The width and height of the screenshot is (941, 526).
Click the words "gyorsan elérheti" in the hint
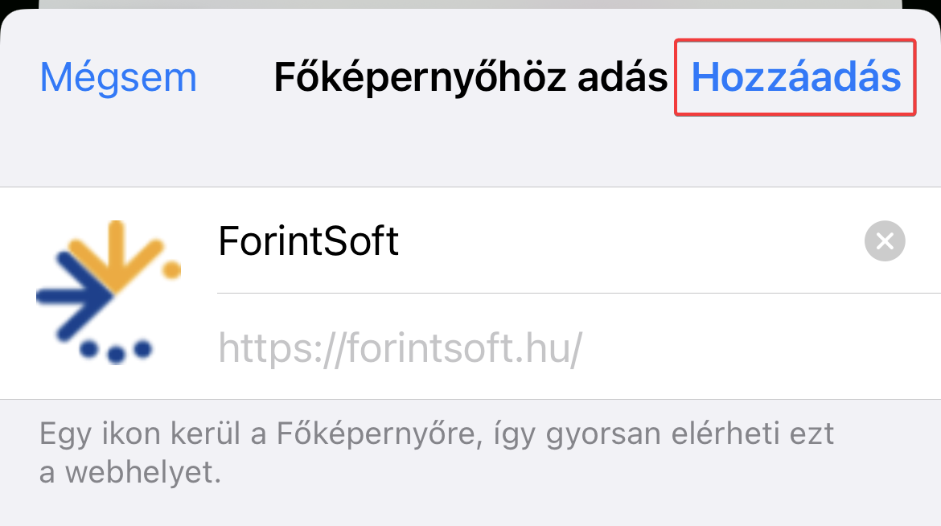coord(690,434)
